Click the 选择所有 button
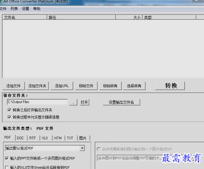 click(x=134, y=86)
